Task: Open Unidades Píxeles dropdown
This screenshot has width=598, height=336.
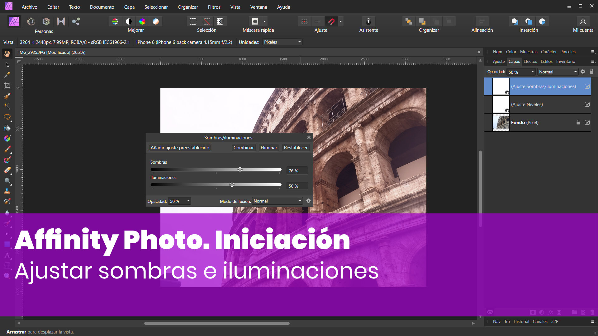Action: point(282,42)
